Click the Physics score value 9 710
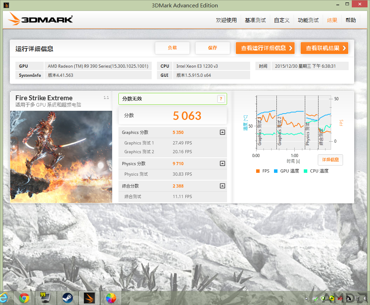370x305 pixels. tap(178, 164)
